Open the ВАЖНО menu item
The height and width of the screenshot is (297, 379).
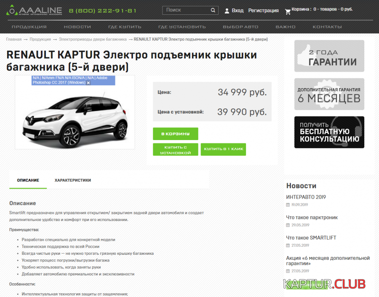(286, 27)
